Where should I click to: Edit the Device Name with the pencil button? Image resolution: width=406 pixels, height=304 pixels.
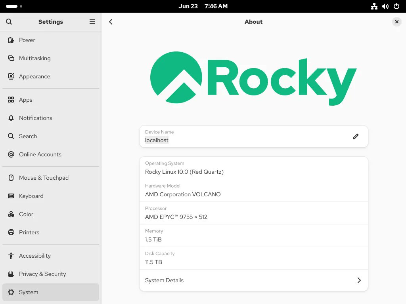pyautogui.click(x=356, y=136)
